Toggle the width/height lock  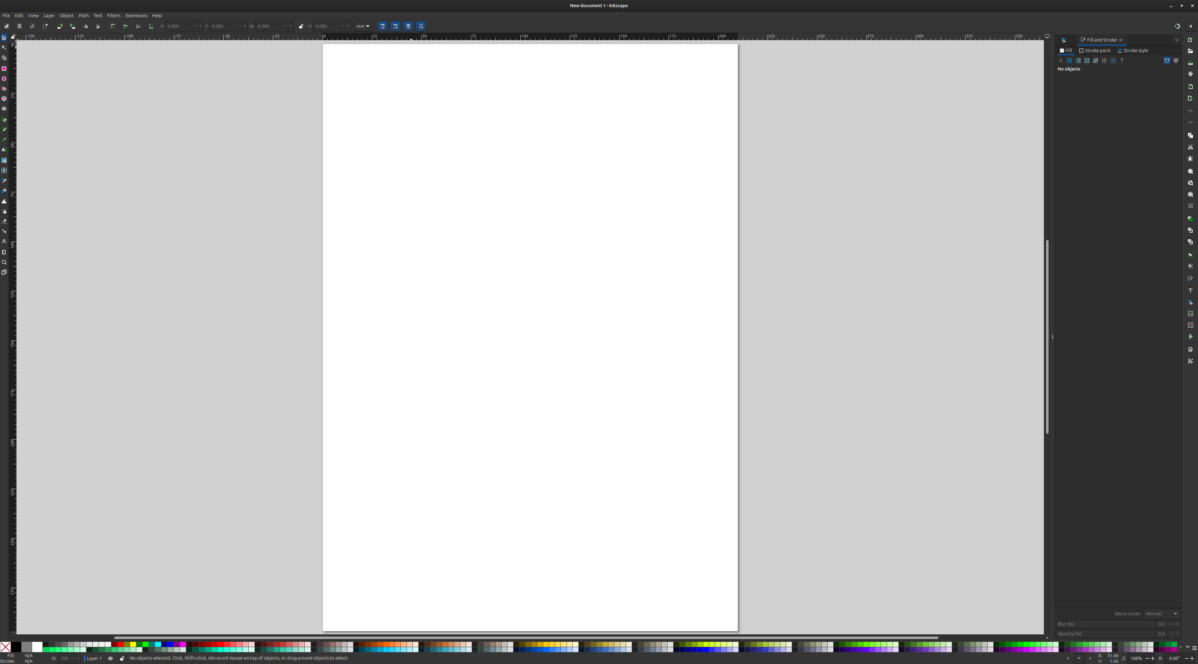301,26
